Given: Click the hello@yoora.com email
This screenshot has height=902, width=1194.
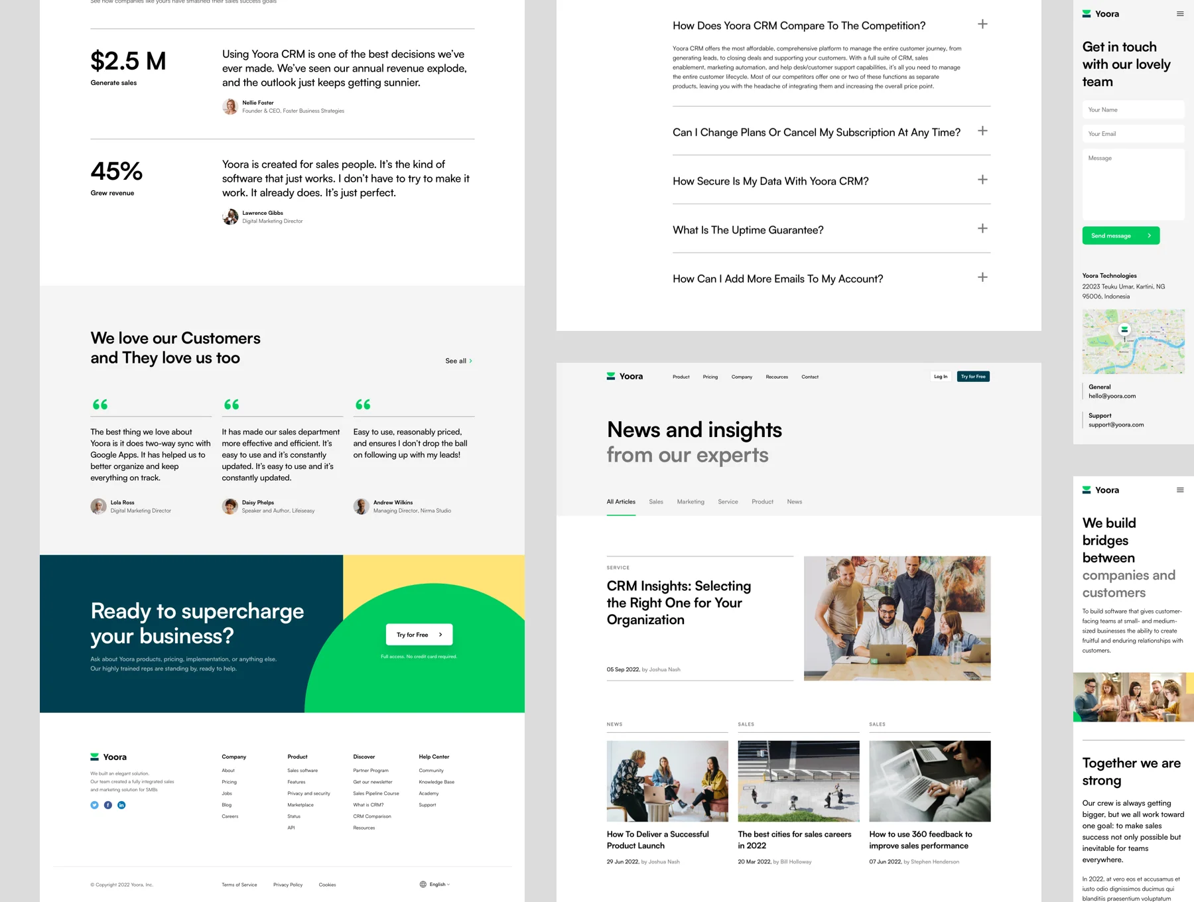Looking at the screenshot, I should (1112, 396).
